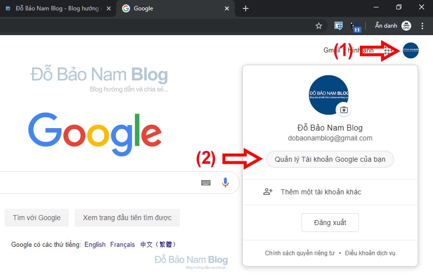Open Chính sách quyền riêng tư
433x276 pixels.
coord(300,253)
